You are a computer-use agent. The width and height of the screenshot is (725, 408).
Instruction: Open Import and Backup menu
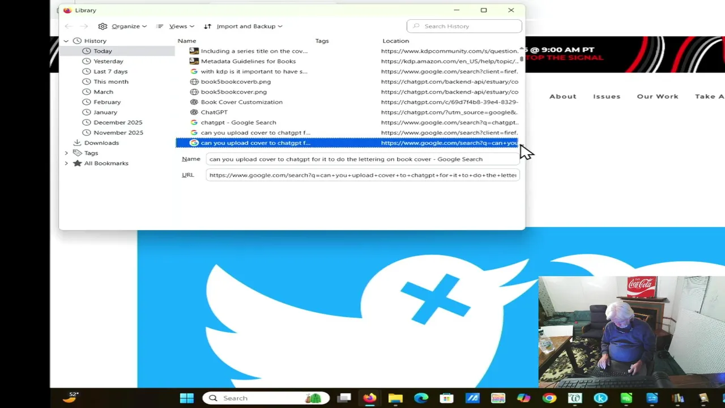coord(243,26)
